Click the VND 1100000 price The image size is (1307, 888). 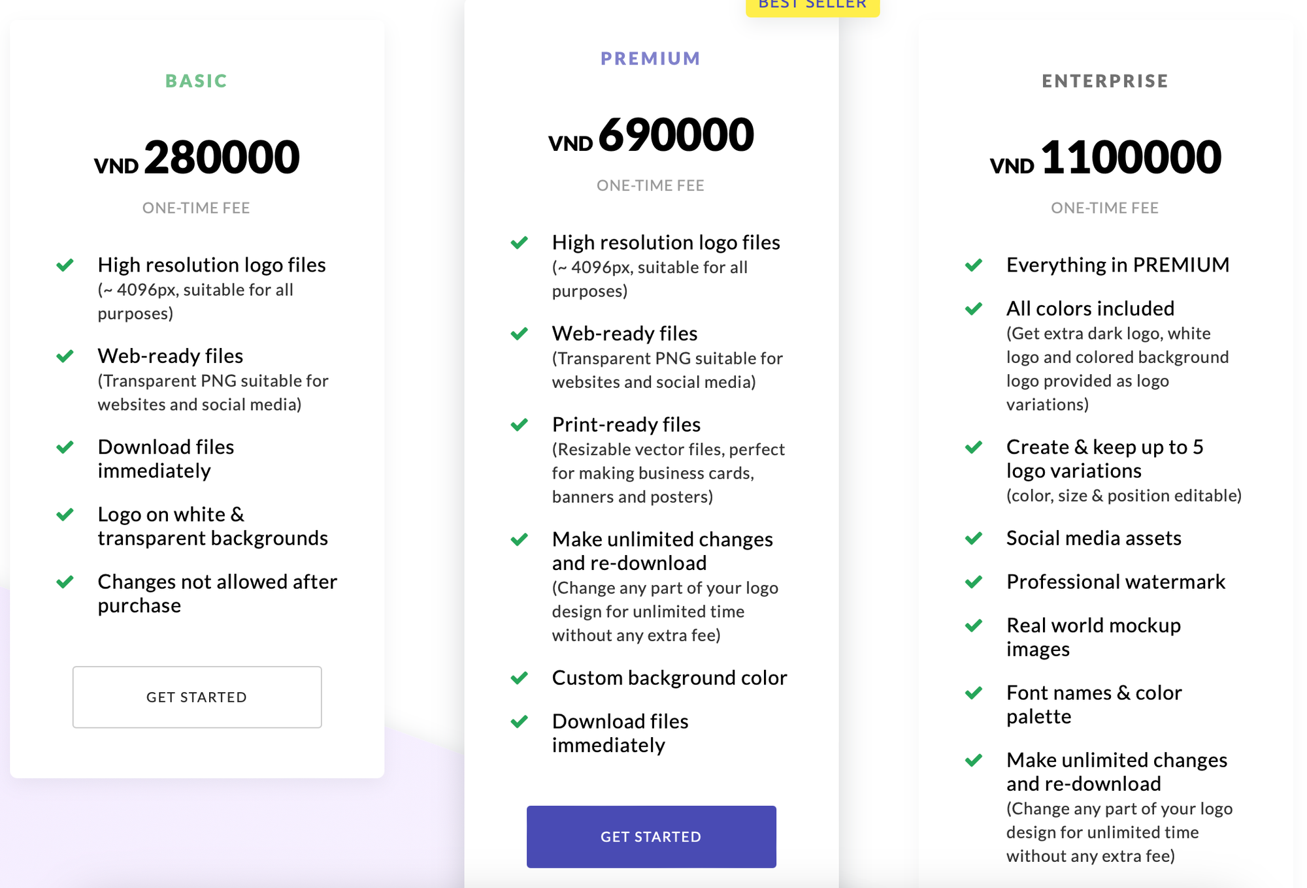[x=1105, y=157]
